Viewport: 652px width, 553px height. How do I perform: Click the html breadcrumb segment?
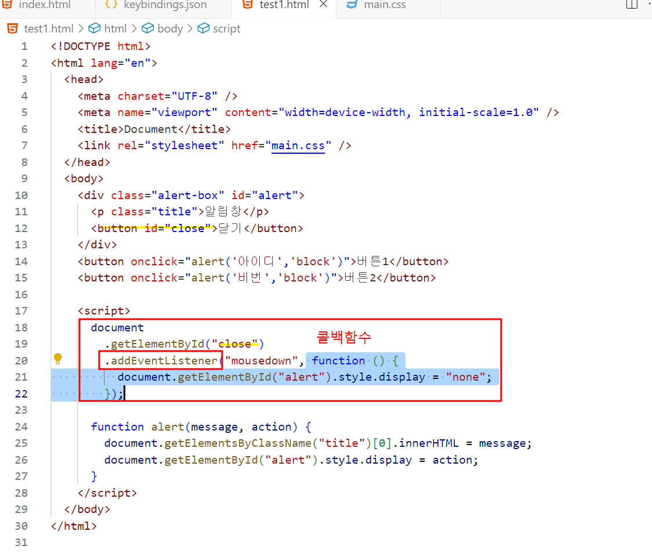(x=115, y=28)
